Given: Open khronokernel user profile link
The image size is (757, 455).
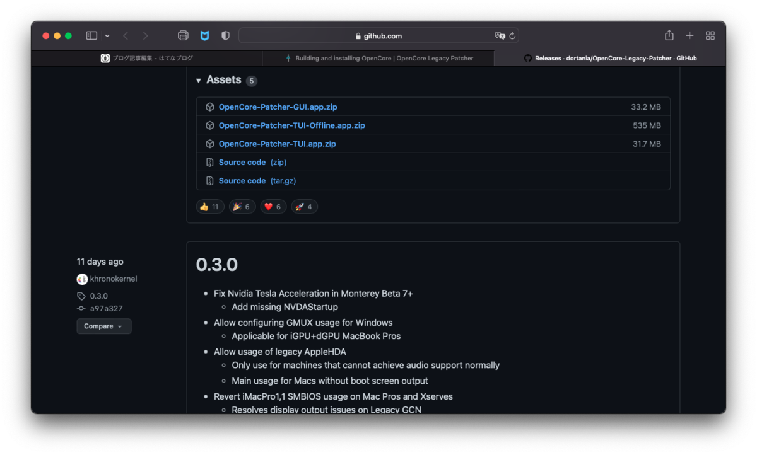Looking at the screenshot, I should [x=114, y=279].
